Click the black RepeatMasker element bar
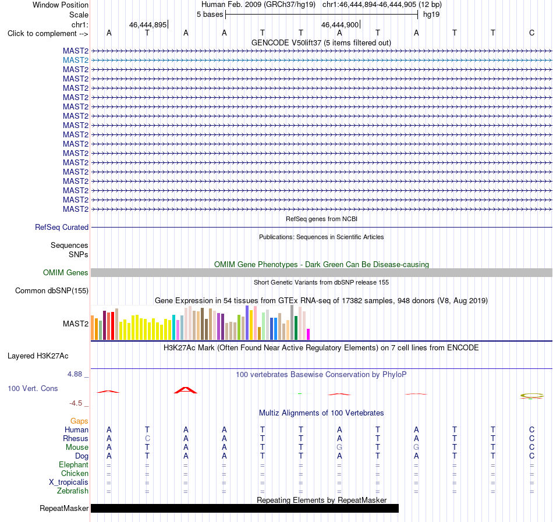Viewport: 553px width, 522px height. tap(244, 508)
